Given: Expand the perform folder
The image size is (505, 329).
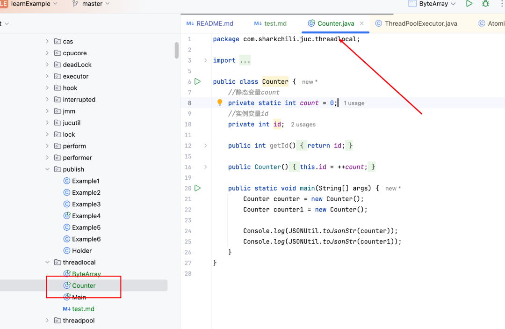Looking at the screenshot, I should [47, 146].
